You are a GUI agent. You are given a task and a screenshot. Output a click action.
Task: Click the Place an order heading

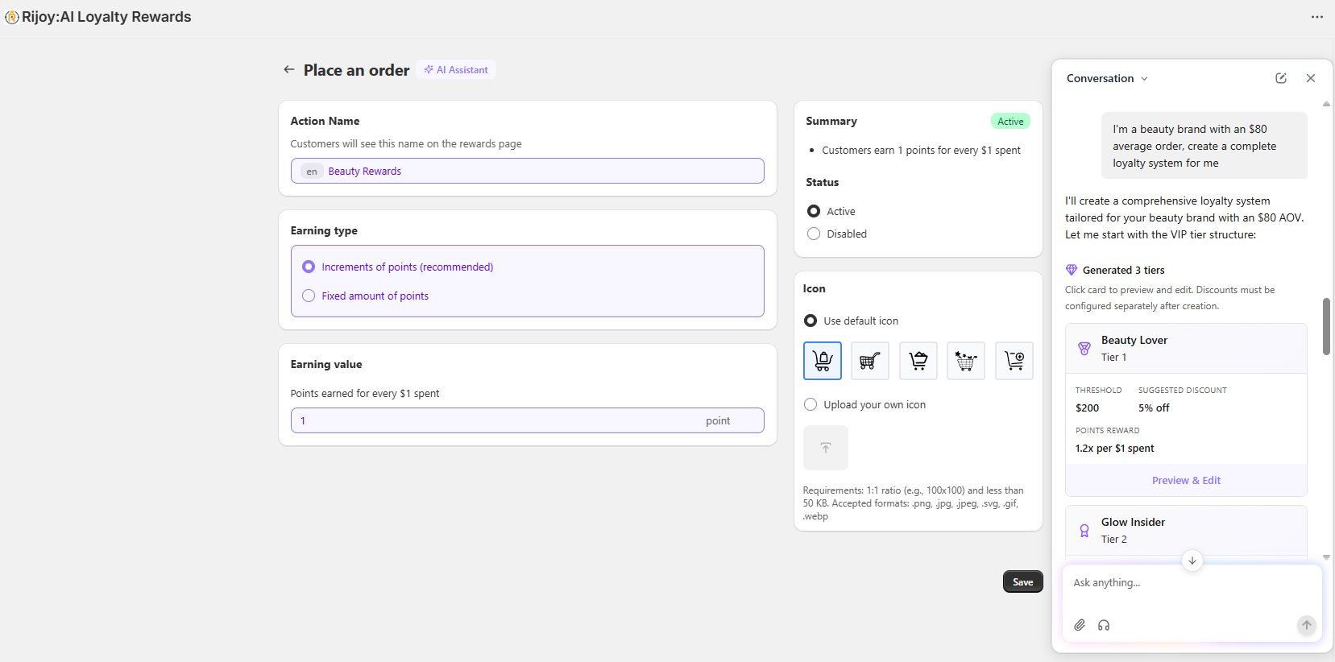point(356,70)
